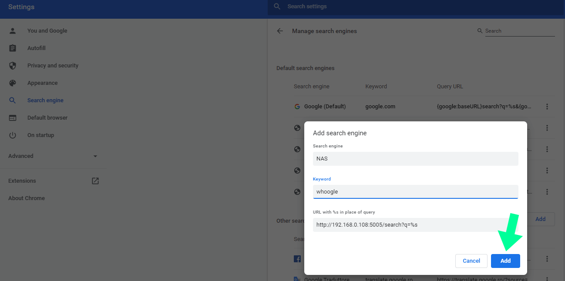Click the whoogle Keyword input field

[415, 191]
